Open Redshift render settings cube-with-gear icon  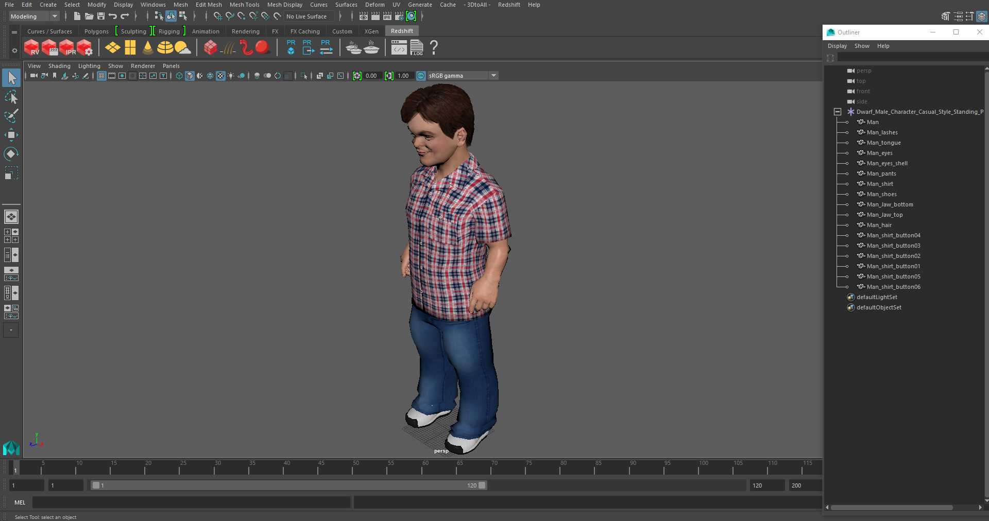(x=84, y=48)
